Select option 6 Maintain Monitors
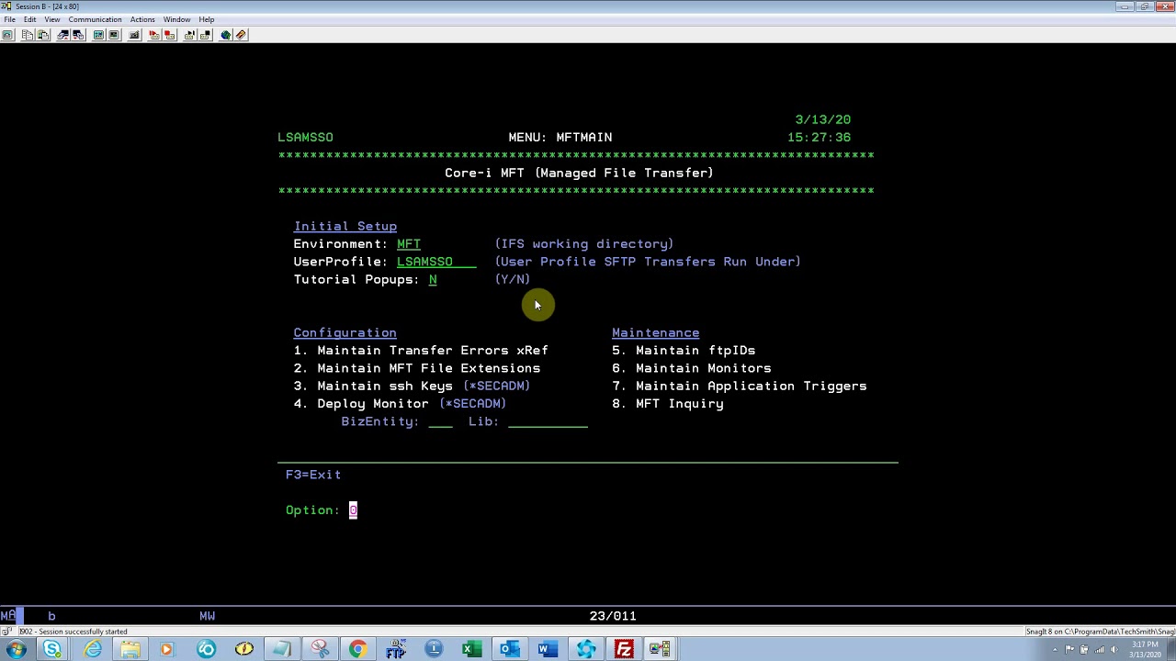The width and height of the screenshot is (1176, 661). [692, 368]
